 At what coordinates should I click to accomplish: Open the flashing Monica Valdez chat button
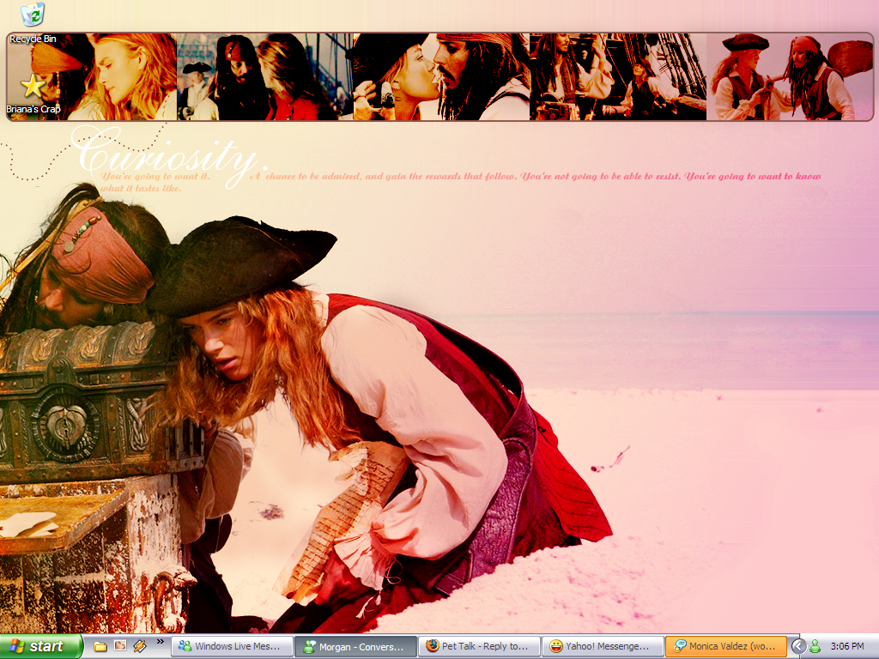pos(726,646)
